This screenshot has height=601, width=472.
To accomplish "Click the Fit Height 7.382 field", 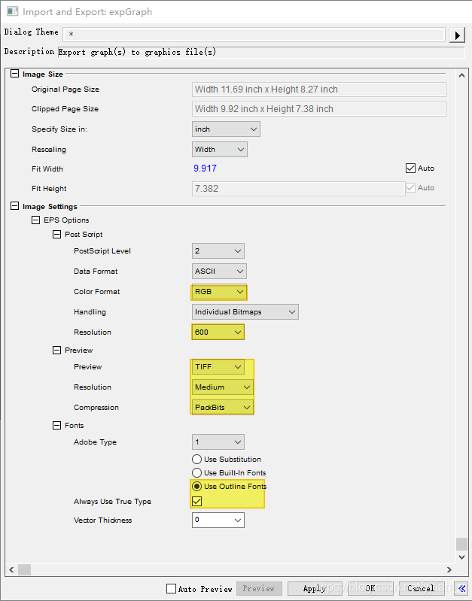I will point(298,189).
